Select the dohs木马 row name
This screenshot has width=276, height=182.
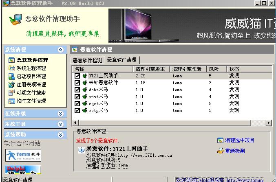(x=98, y=90)
